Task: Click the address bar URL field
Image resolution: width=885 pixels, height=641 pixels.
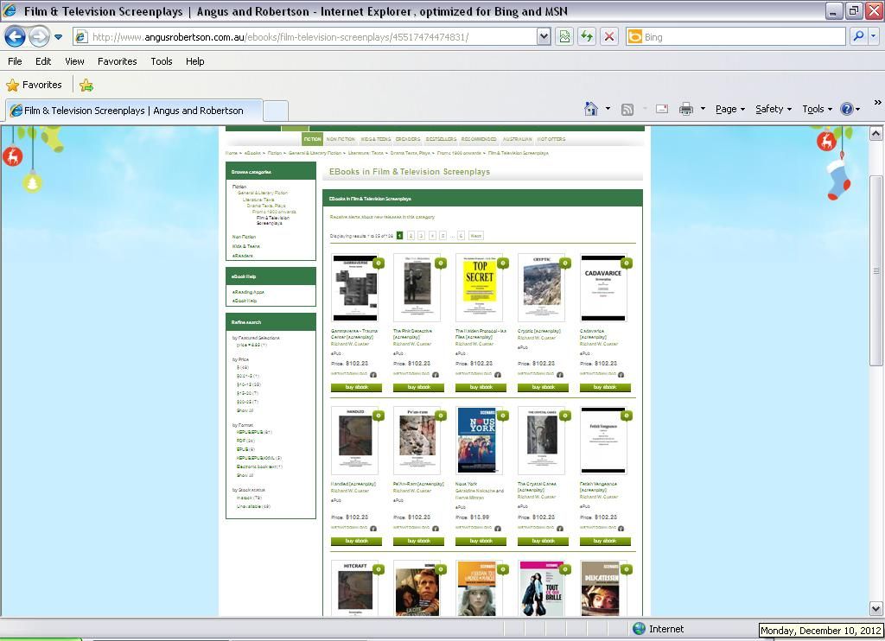Action: point(305,37)
